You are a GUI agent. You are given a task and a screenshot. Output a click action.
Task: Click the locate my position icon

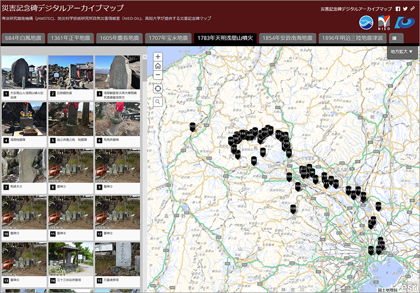(x=158, y=88)
